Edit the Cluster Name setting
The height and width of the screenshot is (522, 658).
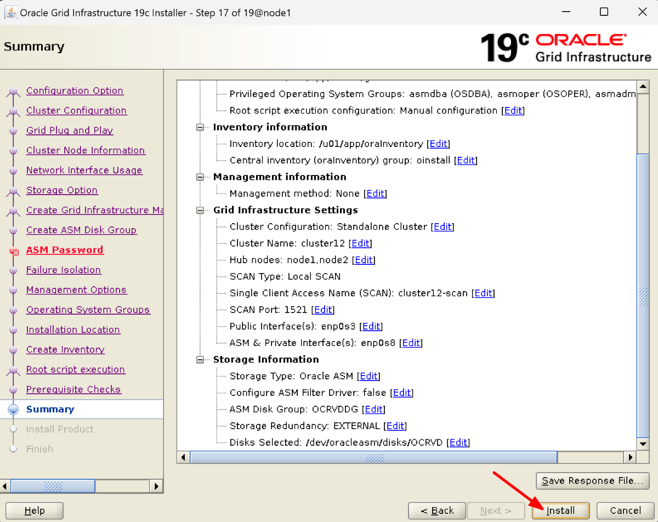360,243
